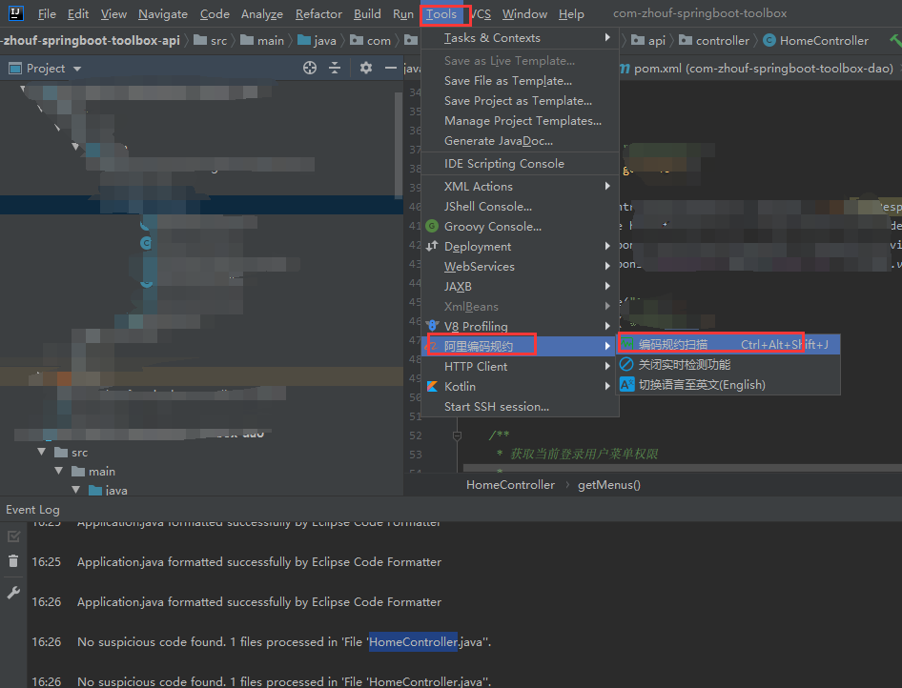
Task: Click the 编码规约扫描 scan icon
Action: pyautogui.click(x=627, y=344)
